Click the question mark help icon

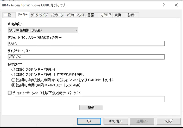(164, 5)
